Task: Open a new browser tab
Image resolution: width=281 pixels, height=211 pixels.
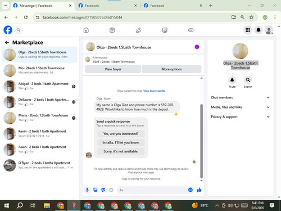Action: coord(211,6)
